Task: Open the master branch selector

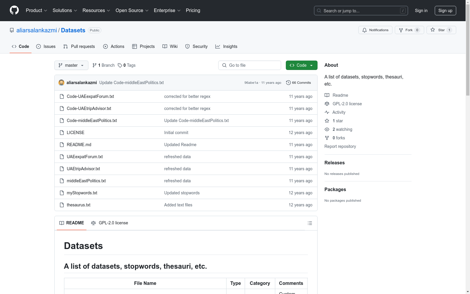Action: point(71,65)
